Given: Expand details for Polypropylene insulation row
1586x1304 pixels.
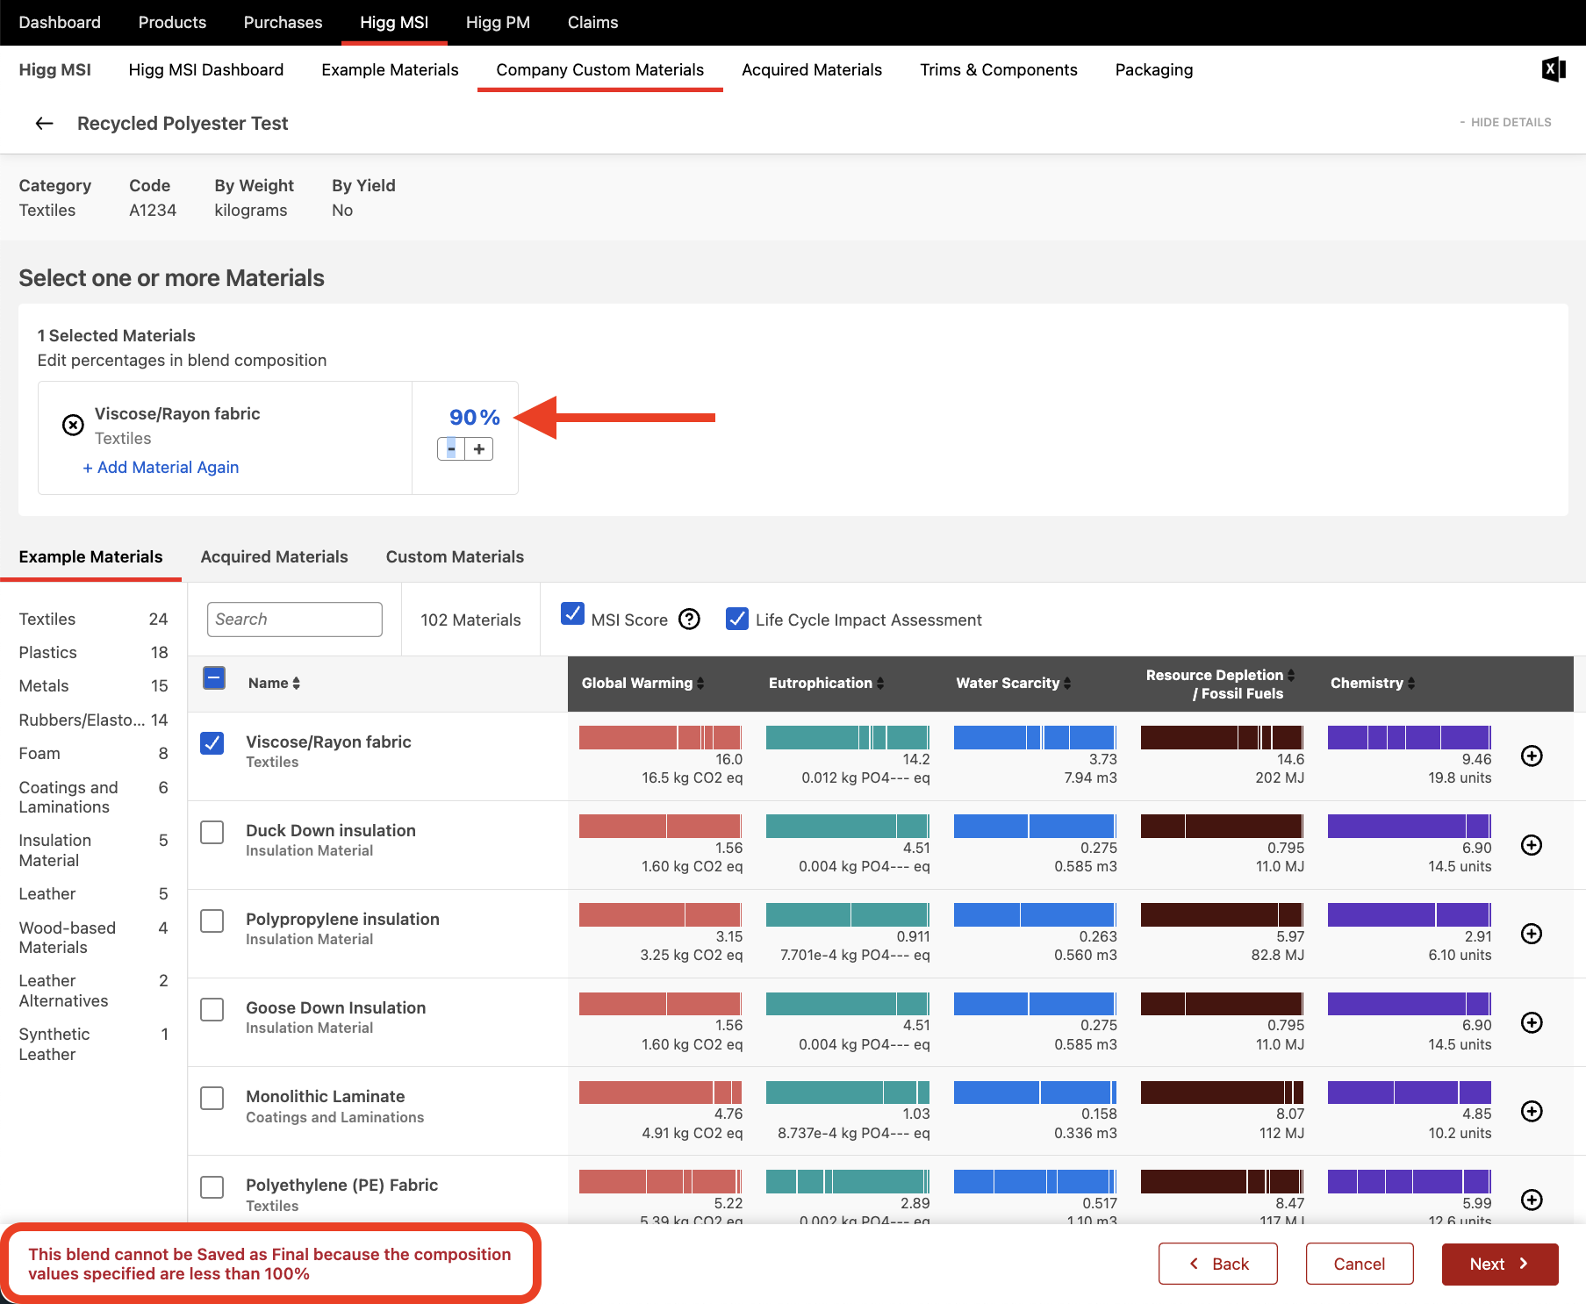Looking at the screenshot, I should click(x=1532, y=933).
